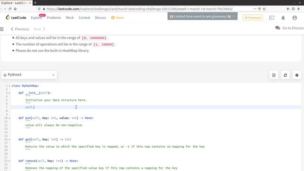Collapse the get method fold arrow
304x171 pixels.
coord(9,140)
